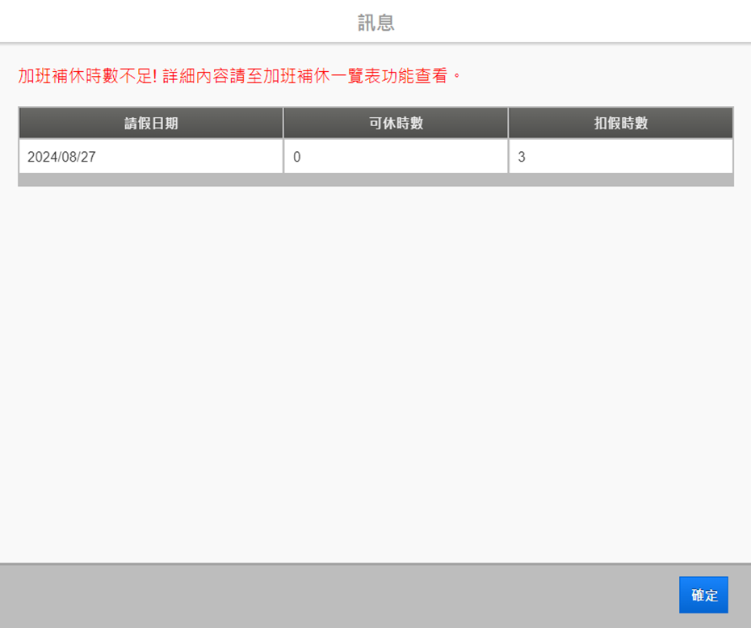The width and height of the screenshot is (751, 628).
Task: Select the 2024/08/27 date cell
Action: coord(150,157)
